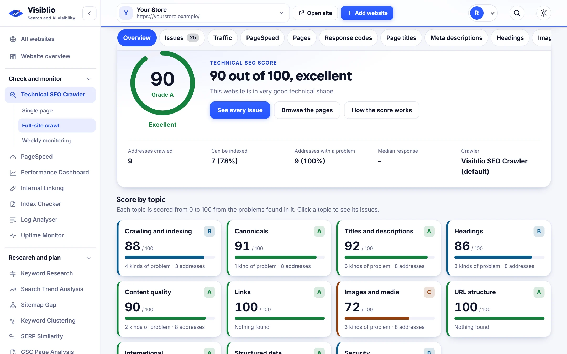
Task: Select the Pages tab
Action: click(302, 38)
